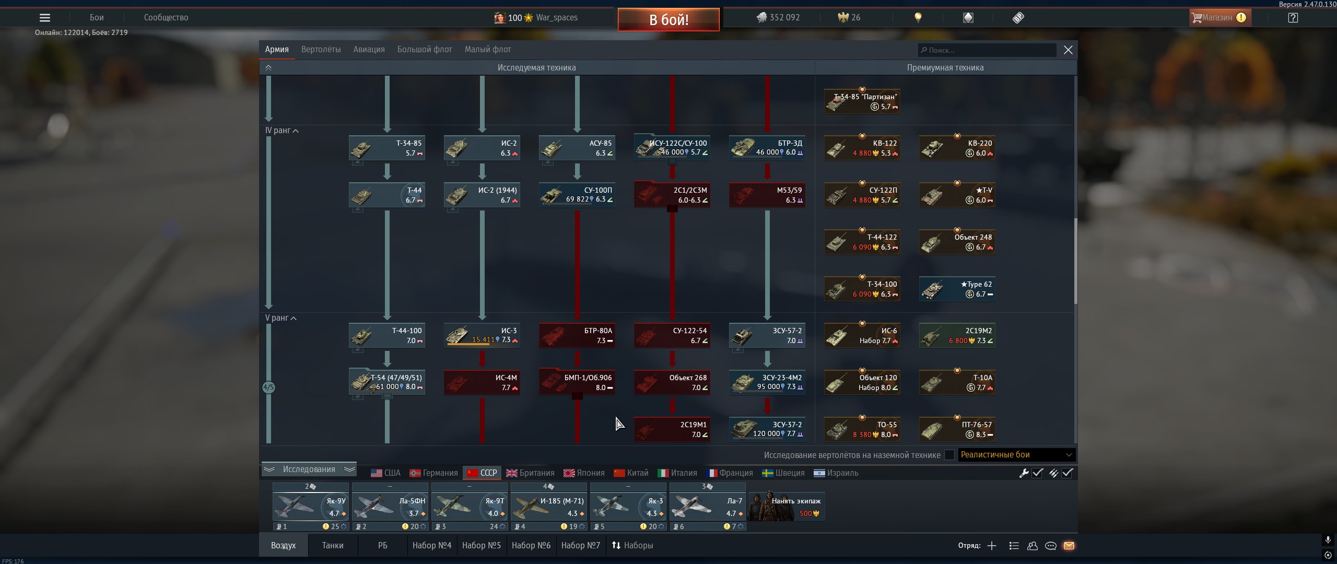1337x564 pixels.
Task: Open the Реалистичные бои mode dropdown
Action: [1016, 455]
